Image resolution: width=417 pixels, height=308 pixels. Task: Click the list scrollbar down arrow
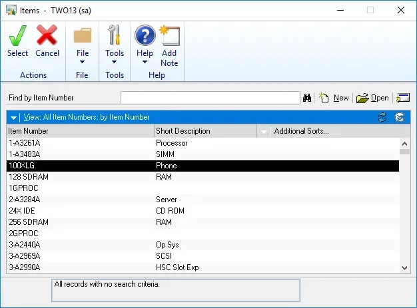click(404, 267)
